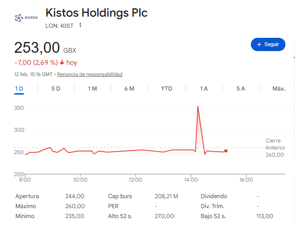Click the Cap burs value 208,21 M
Screen dimensions: 295x236
pyautogui.click(x=166, y=196)
